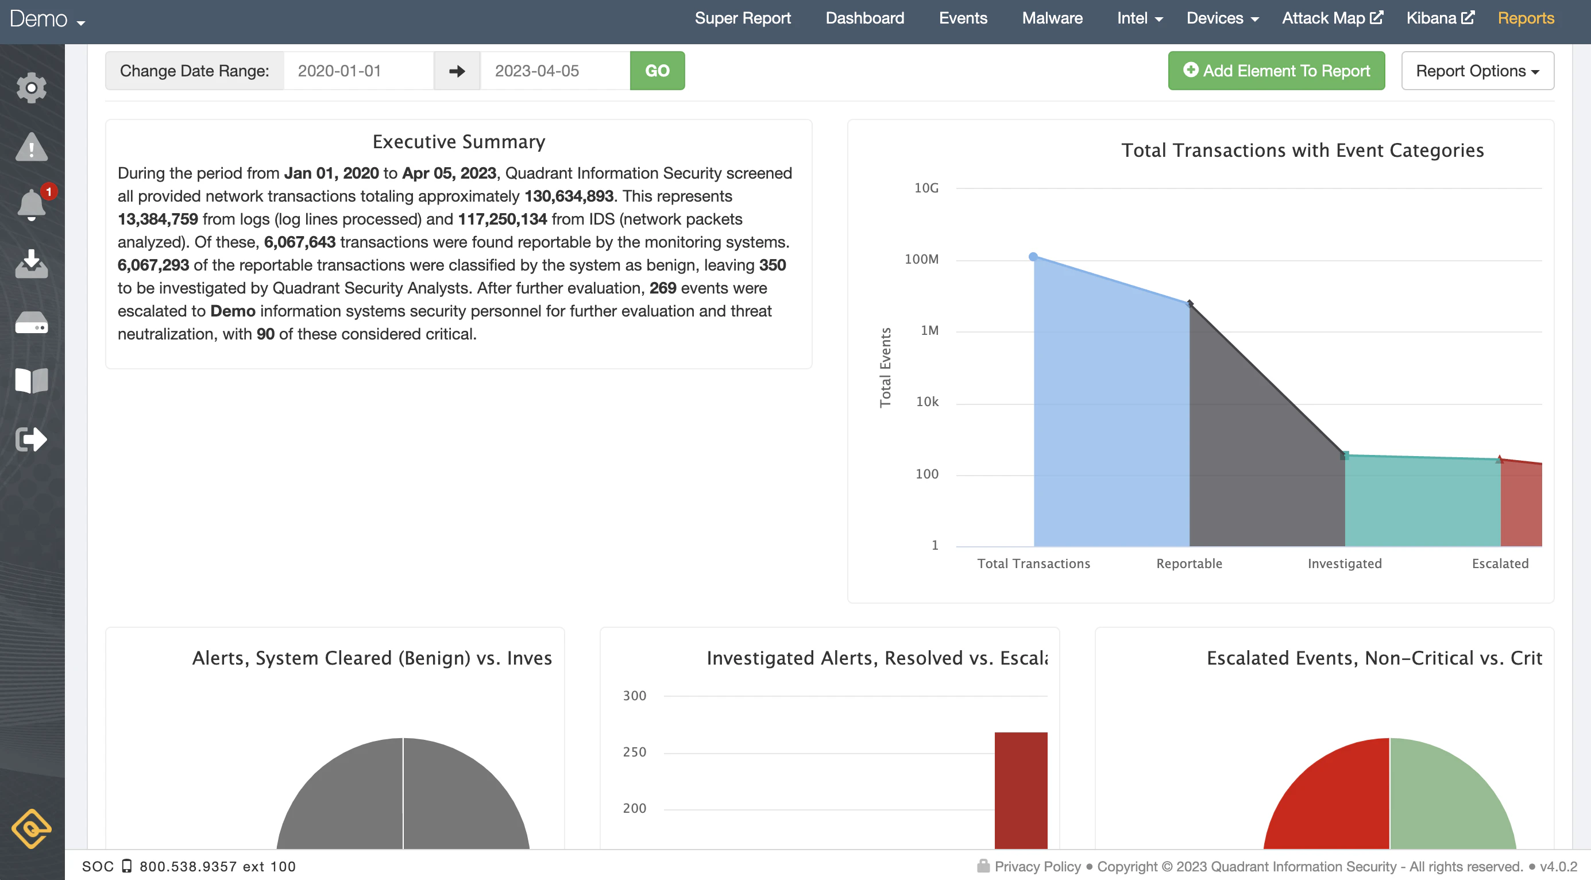View alerts via the warning triangle icon
Screen dimensions: 1591x880
32,148
